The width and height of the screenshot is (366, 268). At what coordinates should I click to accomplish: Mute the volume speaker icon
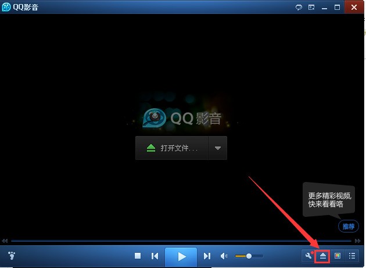[x=224, y=256]
